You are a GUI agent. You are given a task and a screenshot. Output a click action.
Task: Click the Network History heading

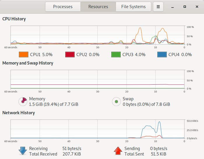pyautogui.click(x=19, y=113)
